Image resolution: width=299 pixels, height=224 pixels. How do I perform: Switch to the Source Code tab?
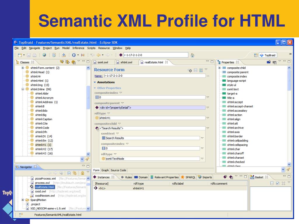[118, 170]
